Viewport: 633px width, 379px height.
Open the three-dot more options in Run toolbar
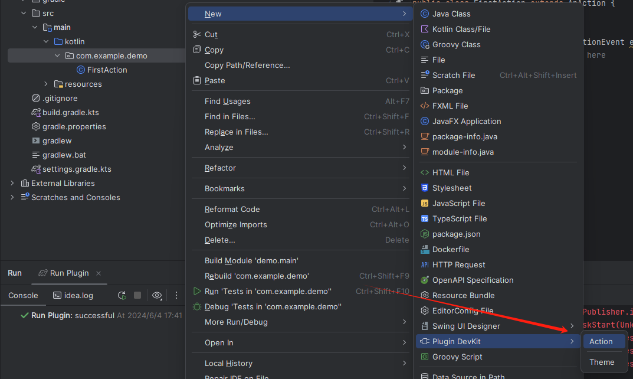pyautogui.click(x=176, y=295)
